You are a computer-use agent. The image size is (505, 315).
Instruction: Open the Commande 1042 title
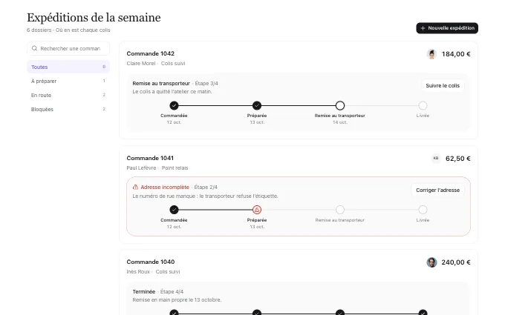point(151,53)
